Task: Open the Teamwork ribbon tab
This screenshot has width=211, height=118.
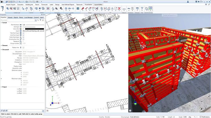Action: point(79,4)
